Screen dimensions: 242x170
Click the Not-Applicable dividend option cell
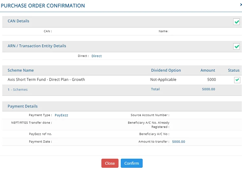pyautogui.click(x=163, y=80)
